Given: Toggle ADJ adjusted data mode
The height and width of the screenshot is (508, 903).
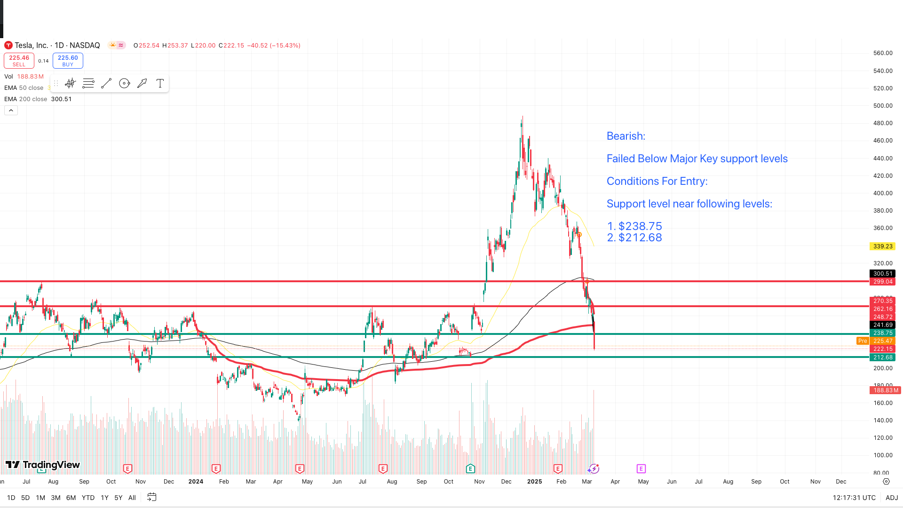Looking at the screenshot, I should click(892, 498).
